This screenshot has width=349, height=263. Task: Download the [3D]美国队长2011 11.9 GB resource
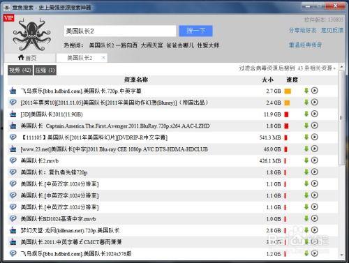tap(306, 114)
